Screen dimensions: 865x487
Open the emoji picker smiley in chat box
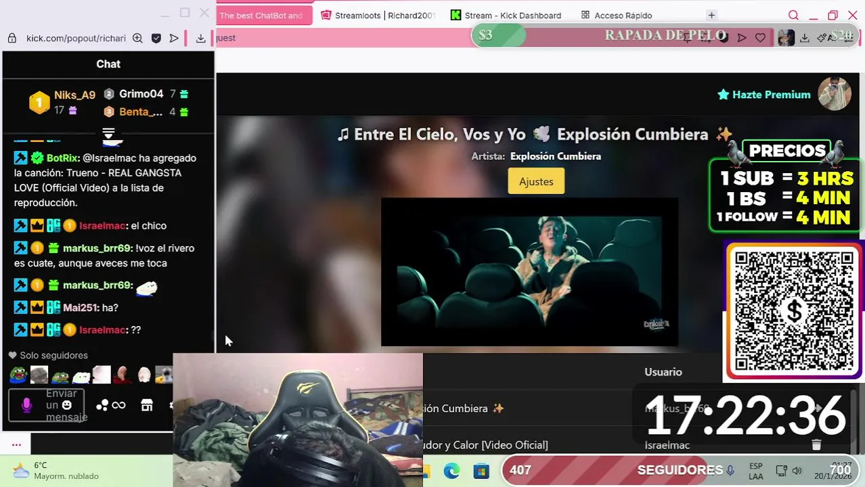(x=66, y=405)
